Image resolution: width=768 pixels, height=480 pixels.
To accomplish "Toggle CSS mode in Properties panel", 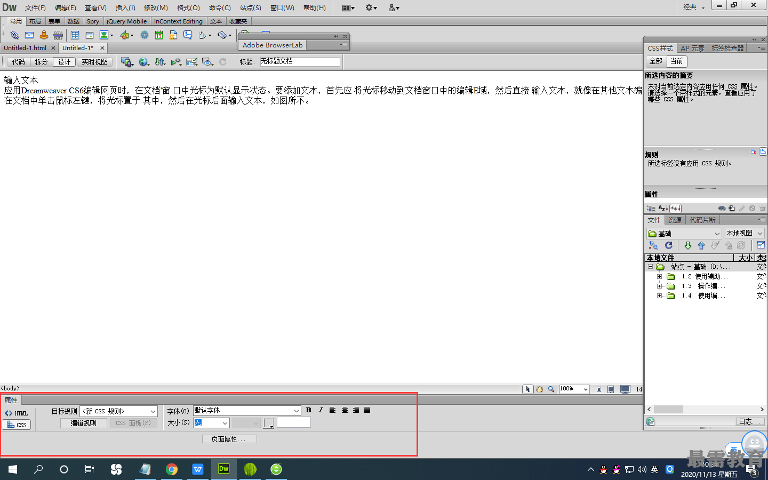I will pos(17,425).
